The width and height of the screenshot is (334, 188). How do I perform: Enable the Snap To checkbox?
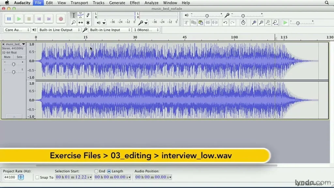tap(38, 177)
